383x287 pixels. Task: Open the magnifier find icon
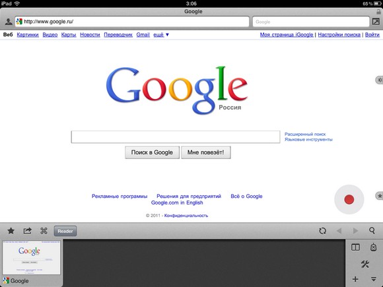[x=372, y=231]
